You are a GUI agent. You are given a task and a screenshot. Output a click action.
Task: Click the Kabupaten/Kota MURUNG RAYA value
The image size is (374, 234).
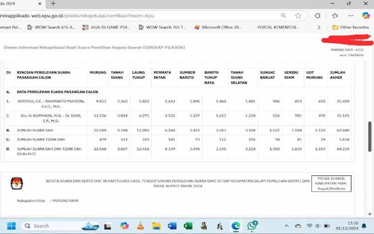(65, 201)
